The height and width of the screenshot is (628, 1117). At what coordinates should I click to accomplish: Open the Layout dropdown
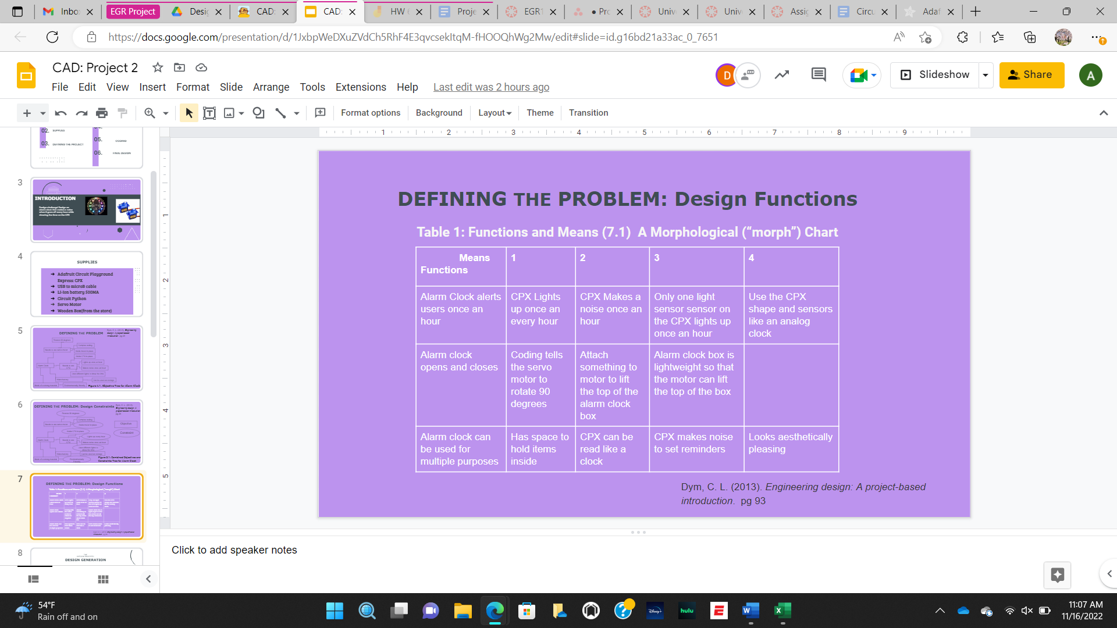tap(494, 112)
